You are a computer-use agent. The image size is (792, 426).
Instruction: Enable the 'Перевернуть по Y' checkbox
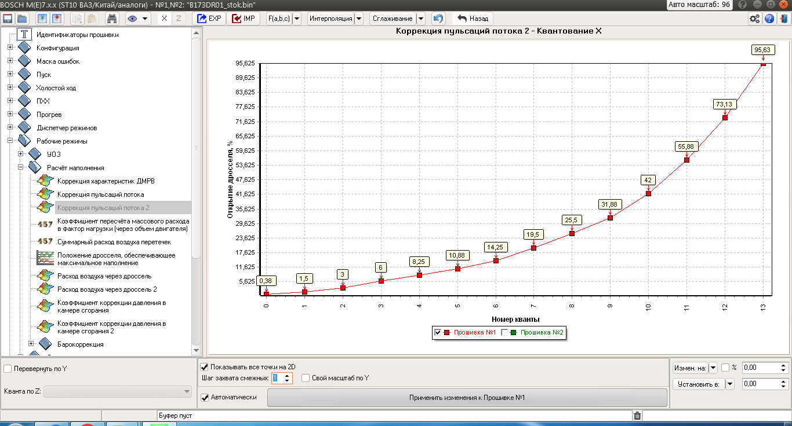click(x=8, y=369)
